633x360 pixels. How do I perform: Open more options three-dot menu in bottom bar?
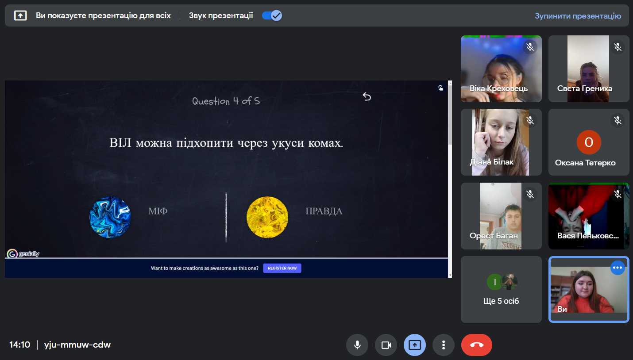(x=443, y=345)
